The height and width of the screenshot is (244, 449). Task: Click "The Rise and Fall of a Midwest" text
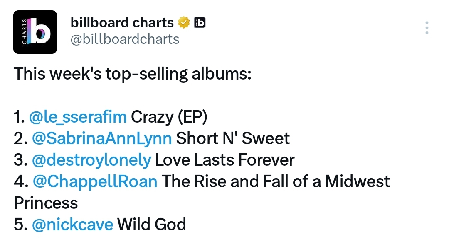coord(276,181)
